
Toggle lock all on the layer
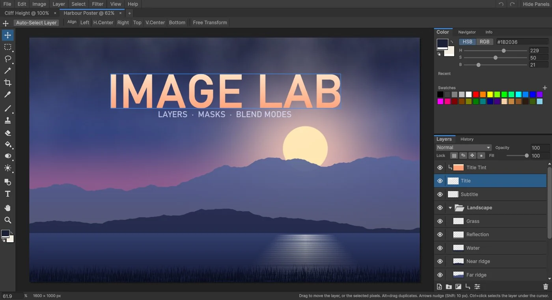[481, 156]
